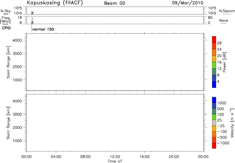The width and height of the screenshot is (235, 163).
Task: Click the 'N.Search' legend label
Action: [x=227, y=11]
